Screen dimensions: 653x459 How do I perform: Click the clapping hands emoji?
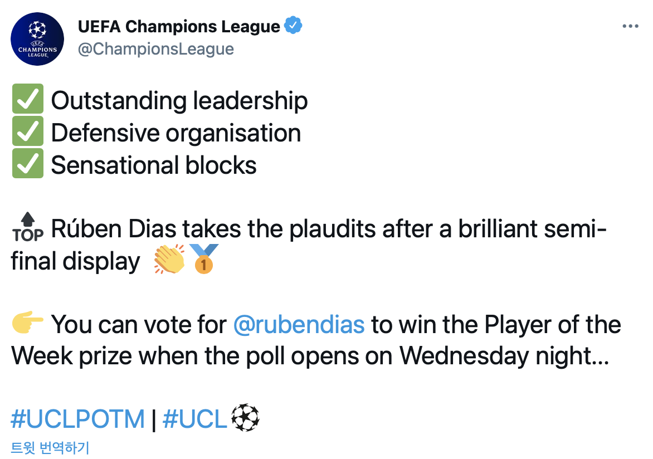[168, 260]
